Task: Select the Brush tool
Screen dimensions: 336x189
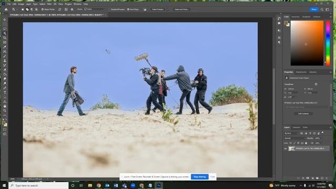Action: tap(5, 56)
